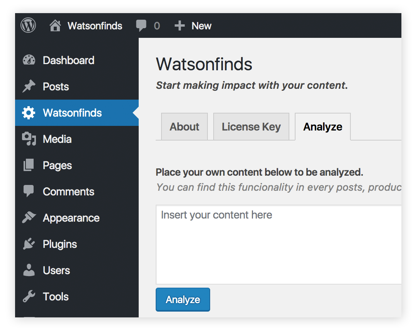Click the Dashboard gauge icon
Screen dimensions: 418x334
point(29,60)
